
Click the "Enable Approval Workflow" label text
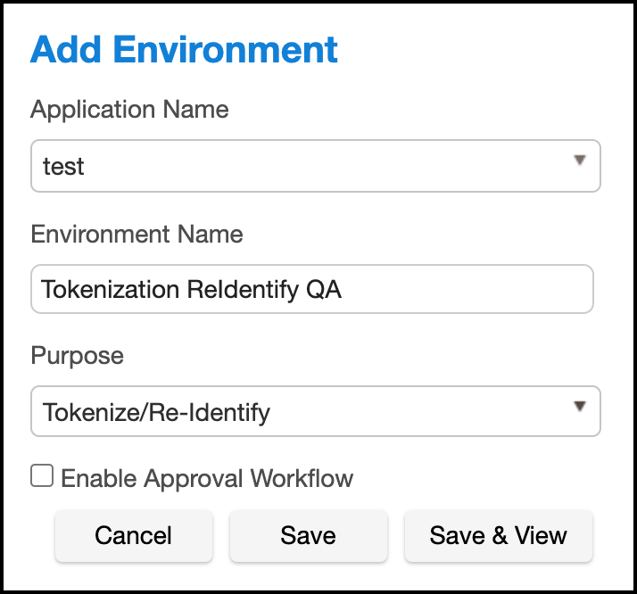(x=207, y=479)
